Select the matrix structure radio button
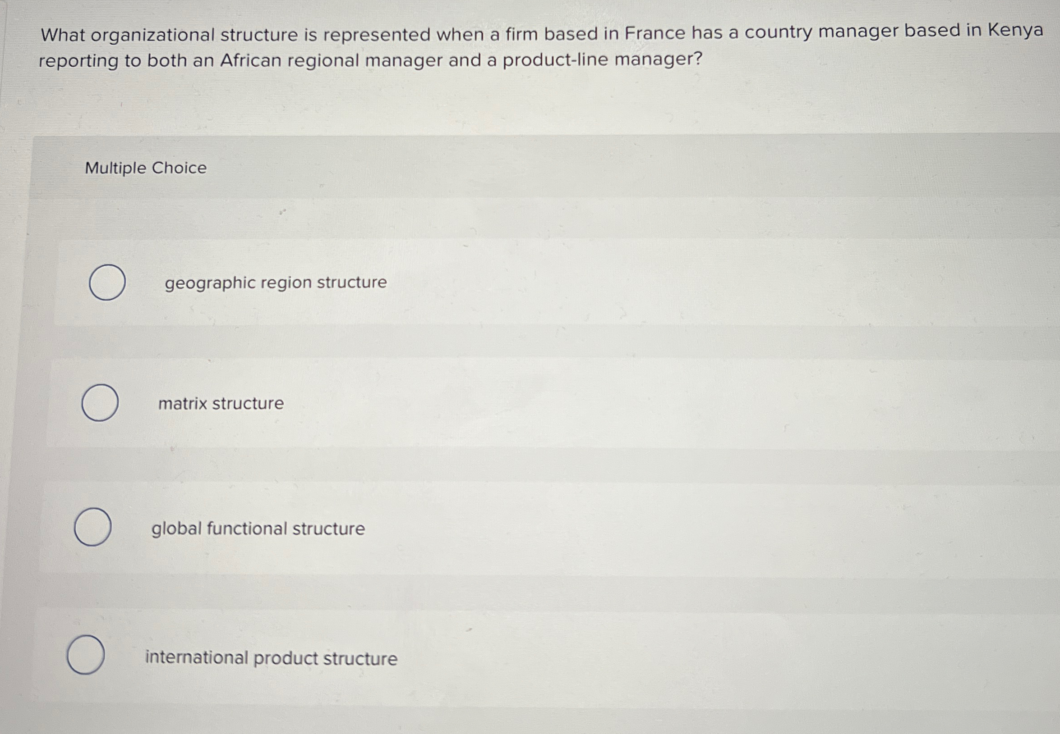Viewport: 1060px width, 734px height. pyautogui.click(x=99, y=403)
